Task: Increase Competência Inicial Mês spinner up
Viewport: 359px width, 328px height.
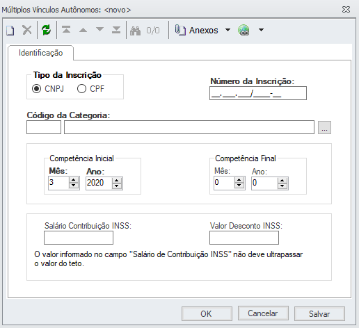Action: [74, 180]
